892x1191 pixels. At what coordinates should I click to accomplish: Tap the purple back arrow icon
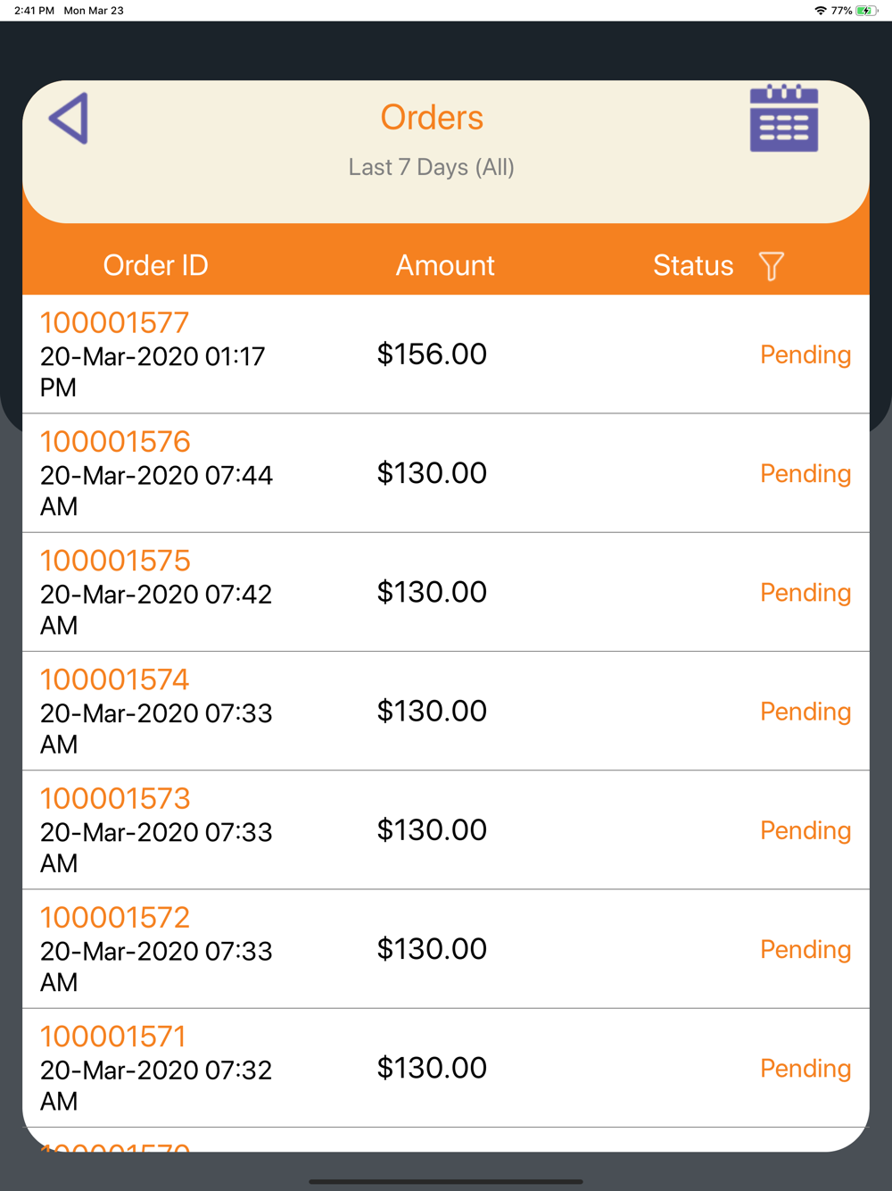coord(69,118)
